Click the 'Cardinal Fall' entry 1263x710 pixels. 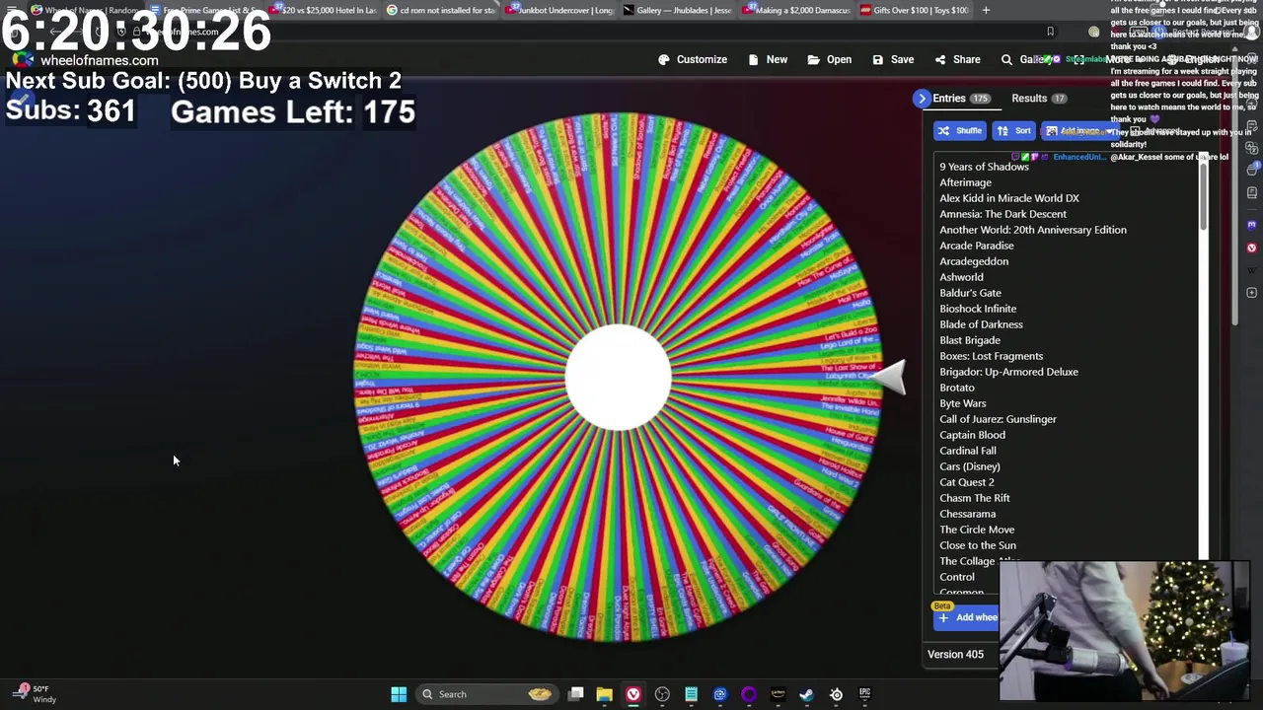tap(968, 451)
